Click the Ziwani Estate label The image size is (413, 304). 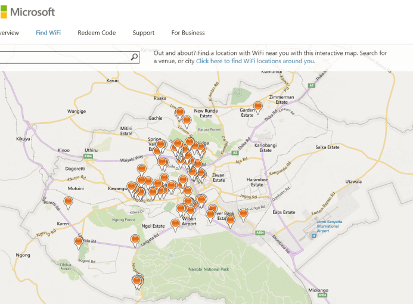[219, 178]
